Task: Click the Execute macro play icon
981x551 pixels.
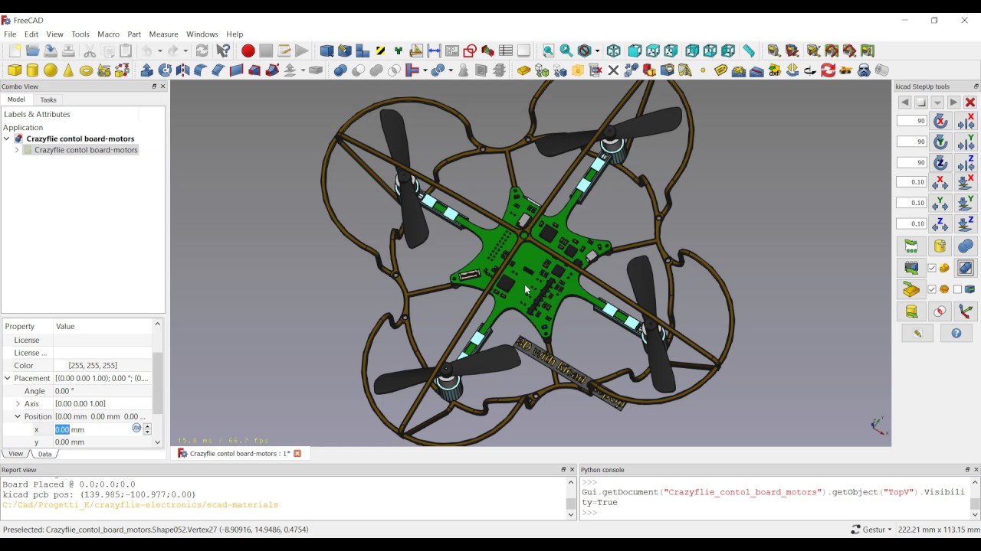Action: (302, 51)
